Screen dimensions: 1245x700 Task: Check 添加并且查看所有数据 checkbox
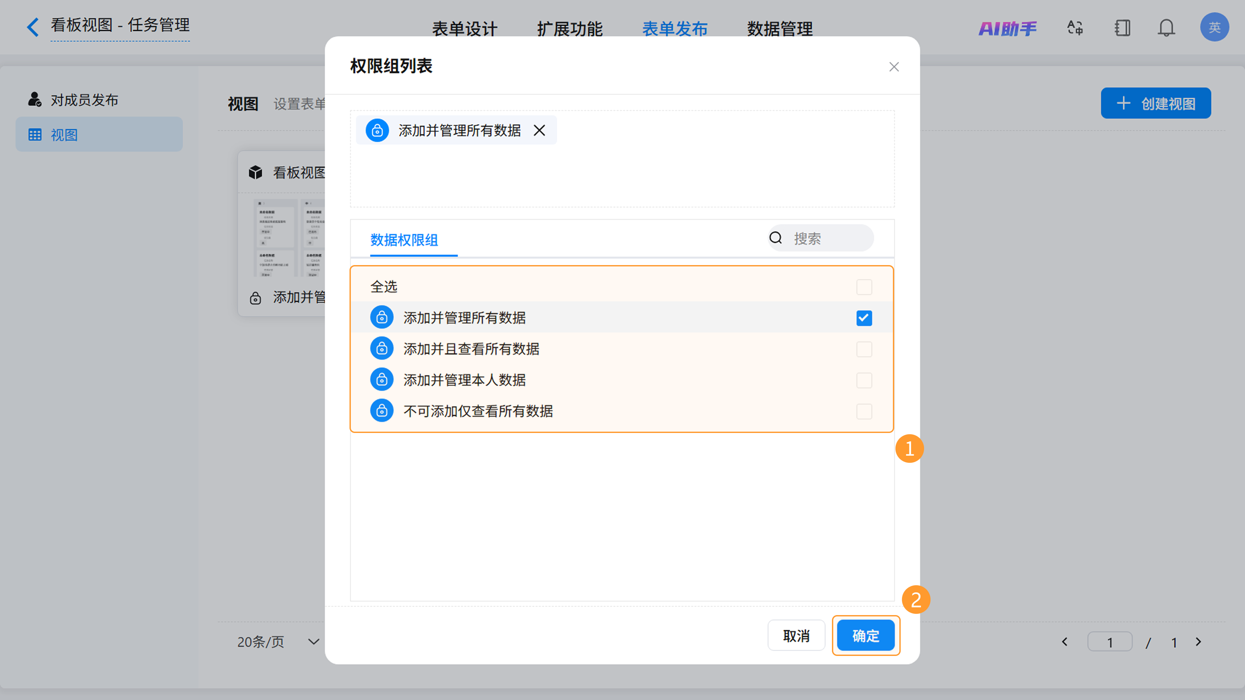[864, 349]
